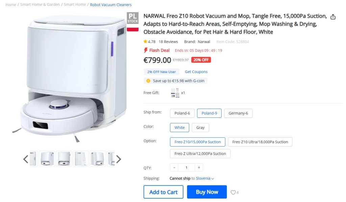
Task: Open the 18 Reviews link
Action: 168,42
